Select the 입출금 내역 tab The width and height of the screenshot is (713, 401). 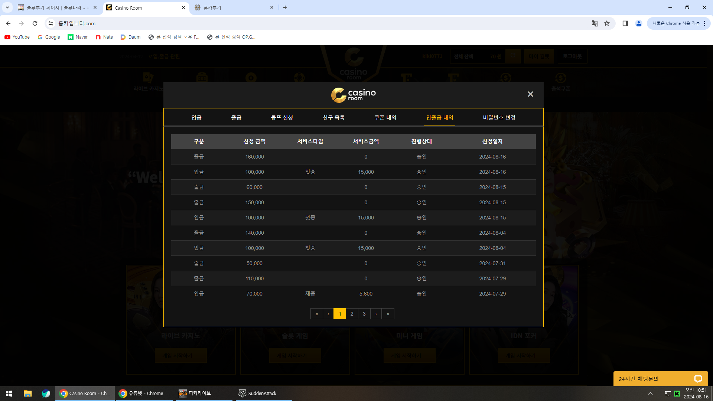(x=440, y=118)
